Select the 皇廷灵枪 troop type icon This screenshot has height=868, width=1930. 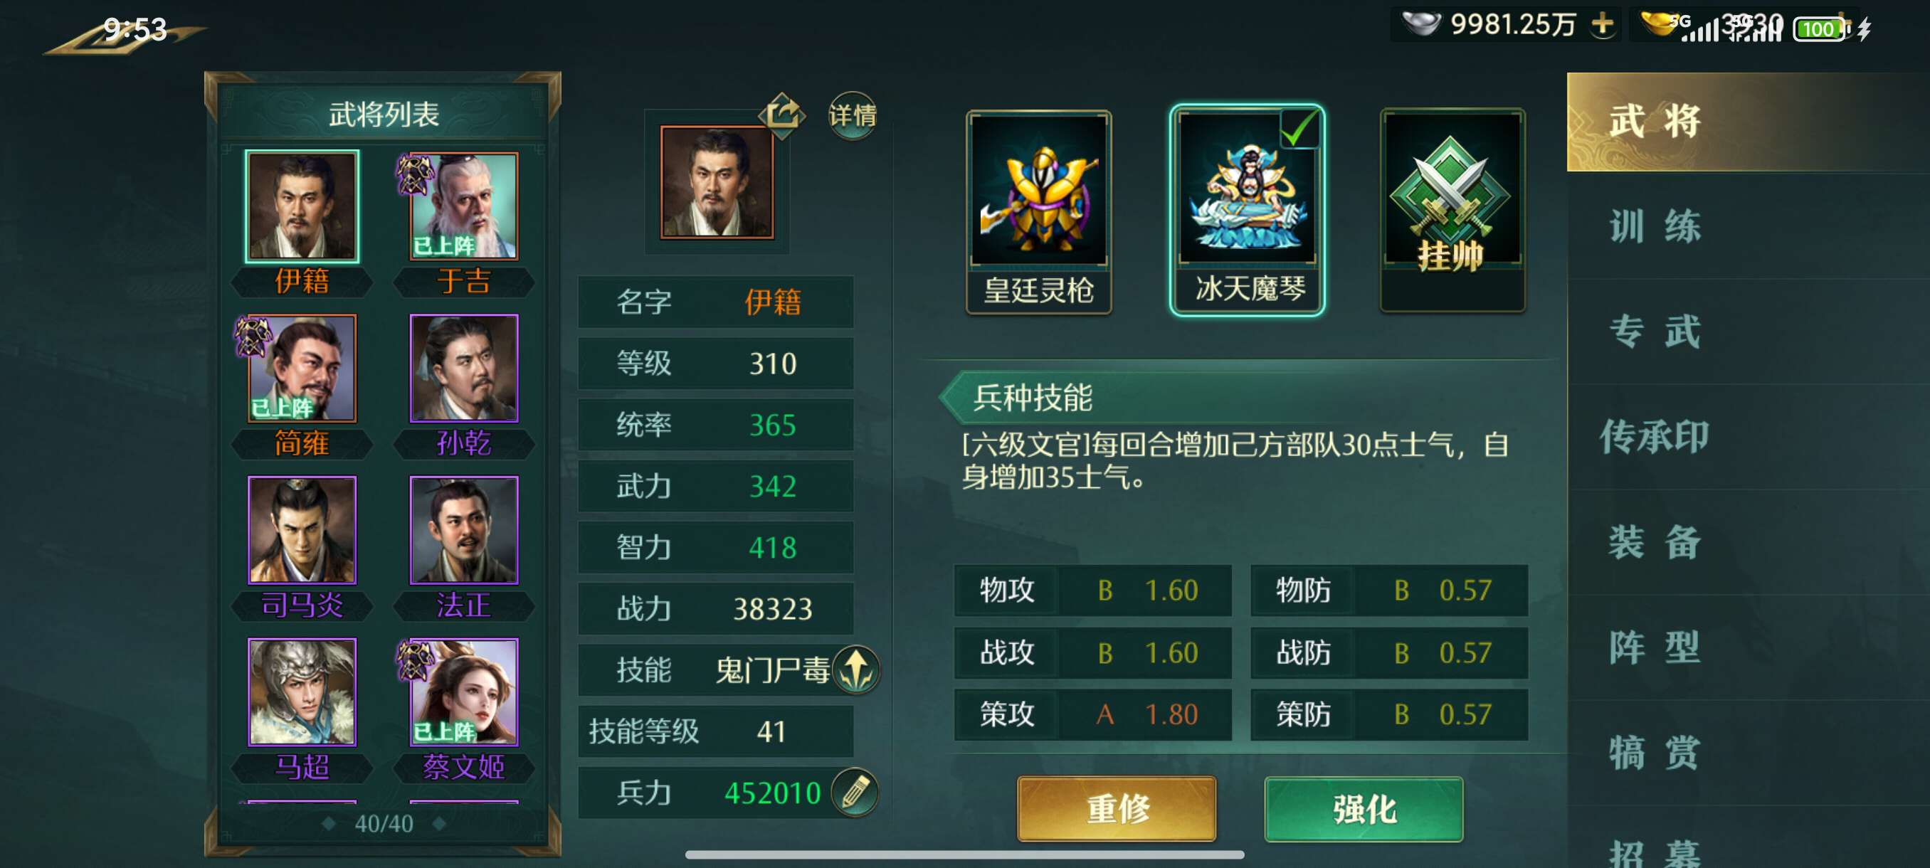(x=1038, y=211)
